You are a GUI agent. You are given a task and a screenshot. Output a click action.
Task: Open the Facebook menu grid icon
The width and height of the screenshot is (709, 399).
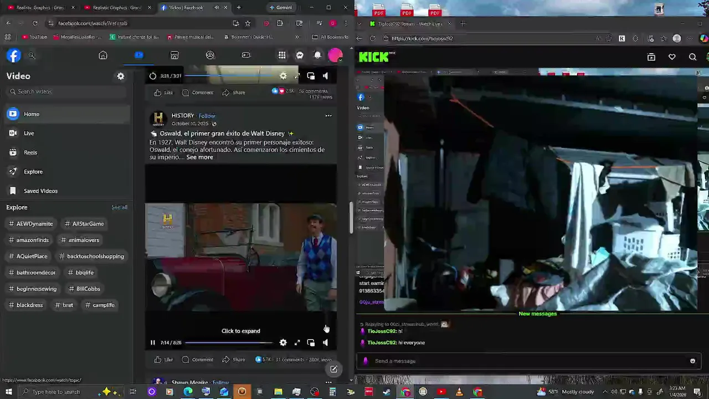pos(282,55)
